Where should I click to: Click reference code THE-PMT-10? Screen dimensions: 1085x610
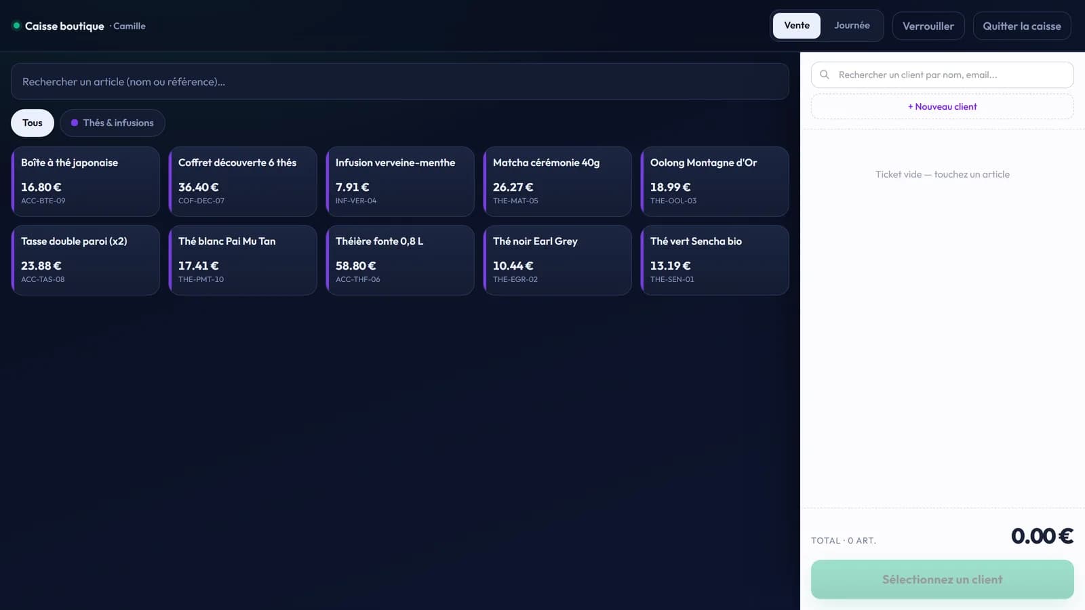(x=201, y=279)
